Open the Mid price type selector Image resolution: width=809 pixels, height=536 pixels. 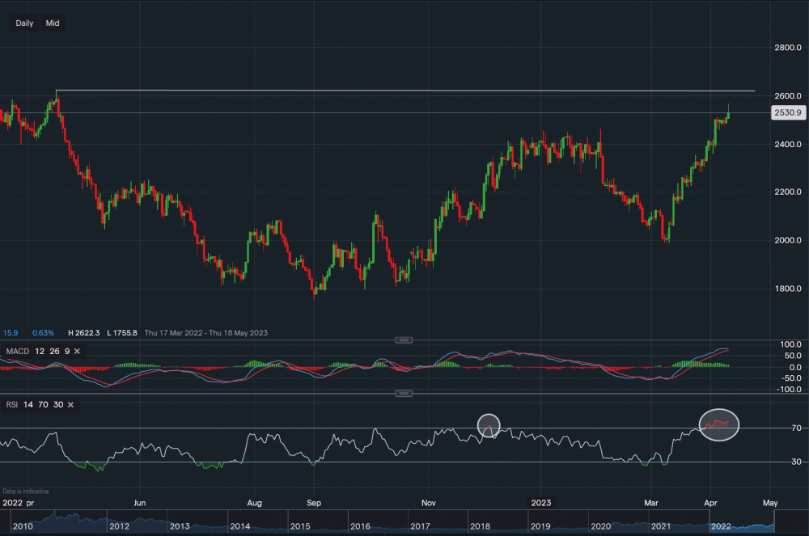click(53, 23)
